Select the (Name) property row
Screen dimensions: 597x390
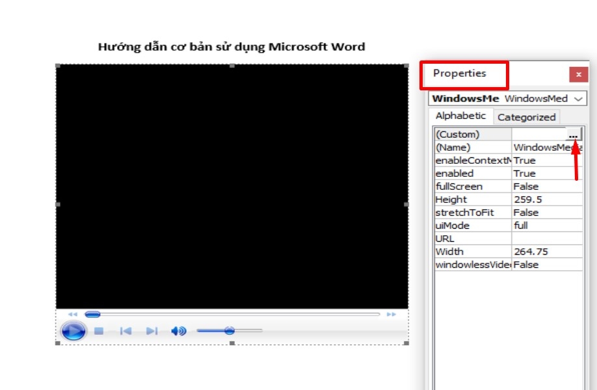point(509,148)
